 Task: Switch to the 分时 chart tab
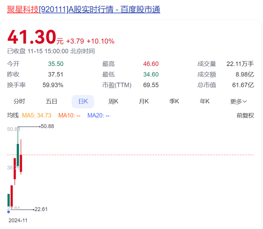(19, 101)
